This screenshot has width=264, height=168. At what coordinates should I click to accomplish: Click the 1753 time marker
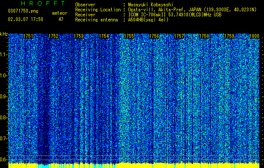tap(78, 36)
